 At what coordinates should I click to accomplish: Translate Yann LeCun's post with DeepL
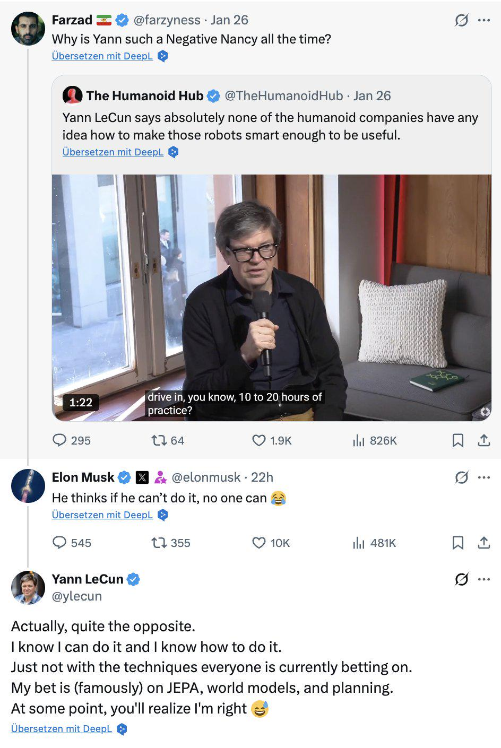pos(62,729)
